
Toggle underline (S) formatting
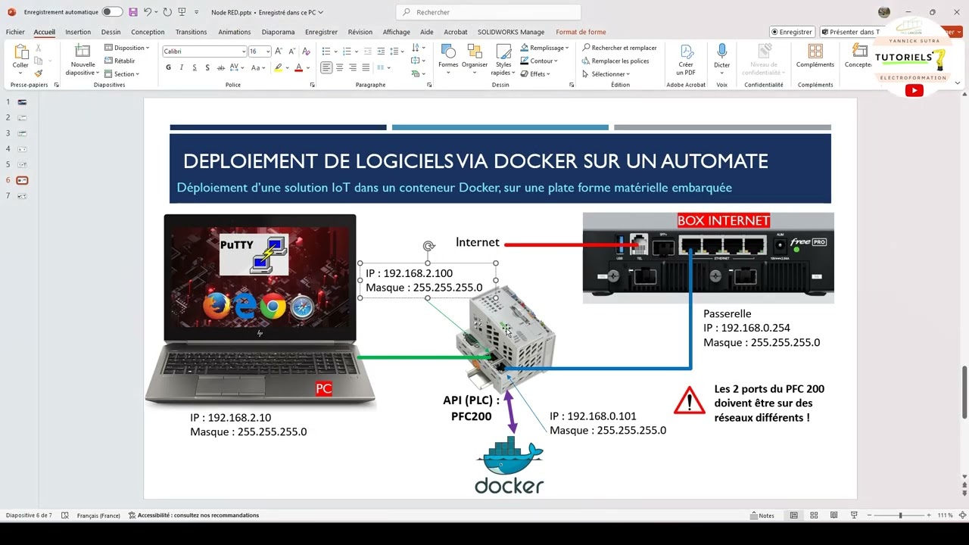click(x=195, y=67)
